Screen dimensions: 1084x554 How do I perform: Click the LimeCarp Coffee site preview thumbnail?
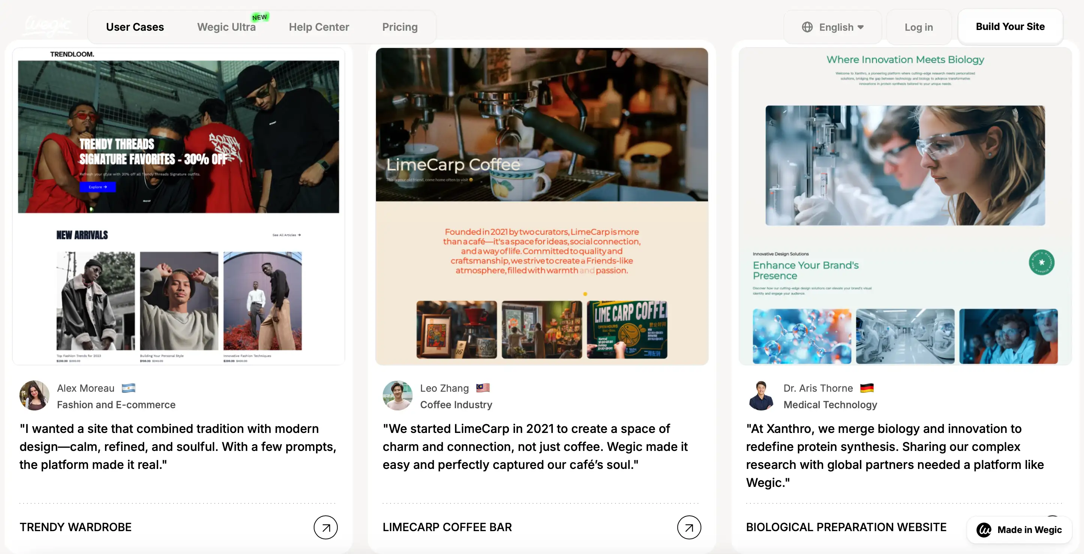coord(542,206)
